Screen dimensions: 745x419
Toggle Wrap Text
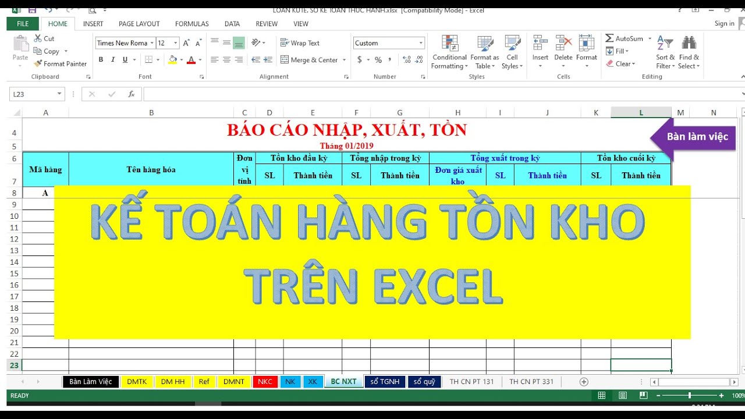point(300,43)
